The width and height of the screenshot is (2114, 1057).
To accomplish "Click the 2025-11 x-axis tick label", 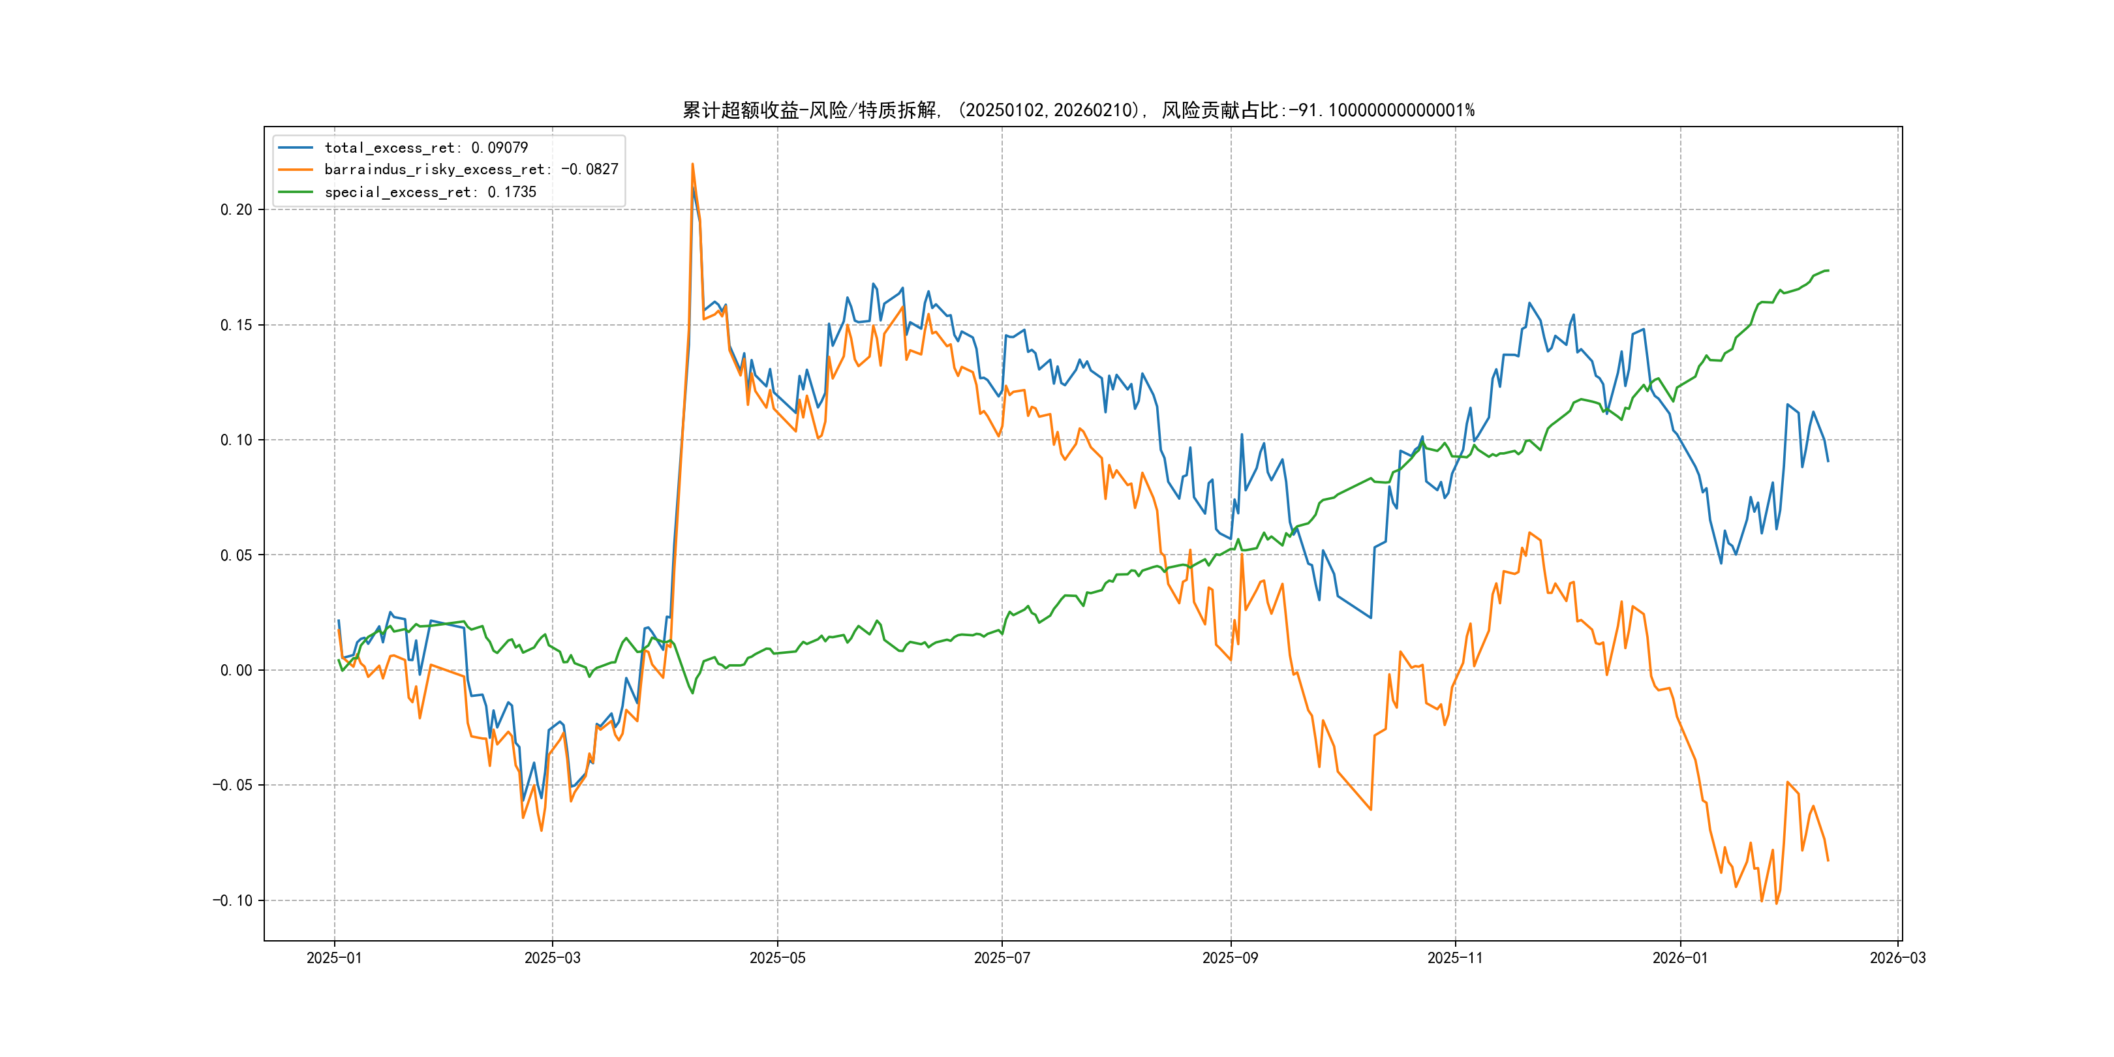I will (x=1455, y=958).
